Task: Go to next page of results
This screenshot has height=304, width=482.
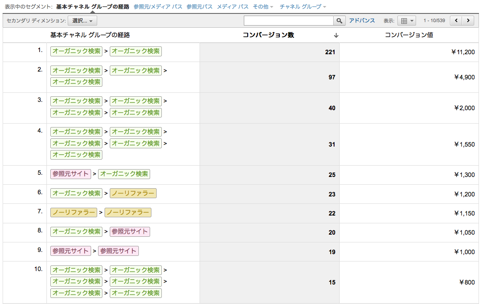Action: [468, 20]
